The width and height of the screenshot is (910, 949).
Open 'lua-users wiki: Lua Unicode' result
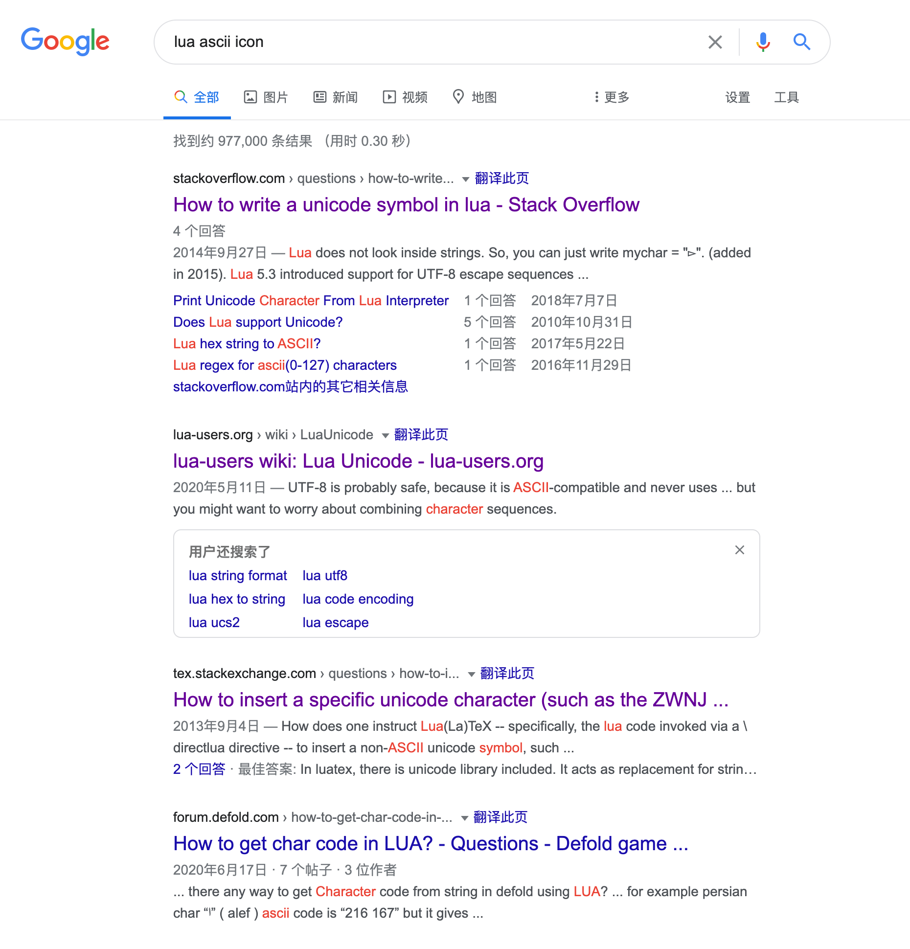(x=359, y=461)
